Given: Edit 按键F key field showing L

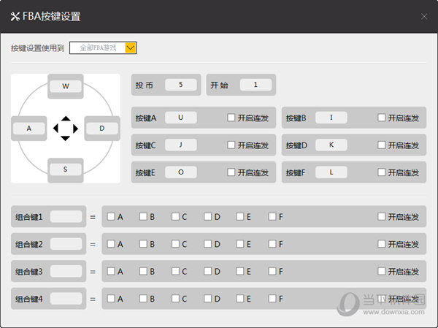Looking at the screenshot, I should coord(331,172).
